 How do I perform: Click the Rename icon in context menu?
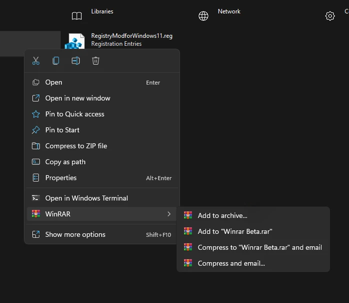pos(76,61)
